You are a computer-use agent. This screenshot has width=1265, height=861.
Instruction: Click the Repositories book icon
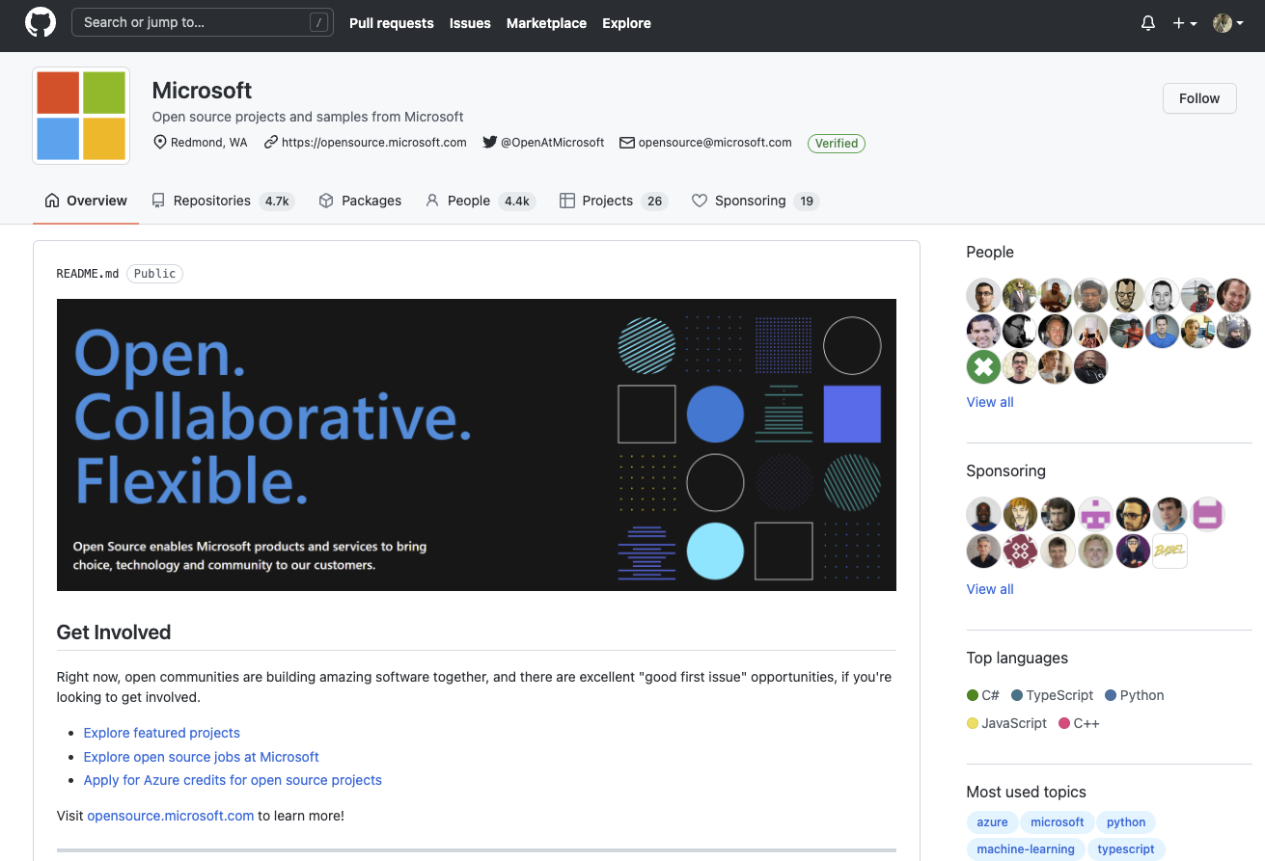coord(158,201)
